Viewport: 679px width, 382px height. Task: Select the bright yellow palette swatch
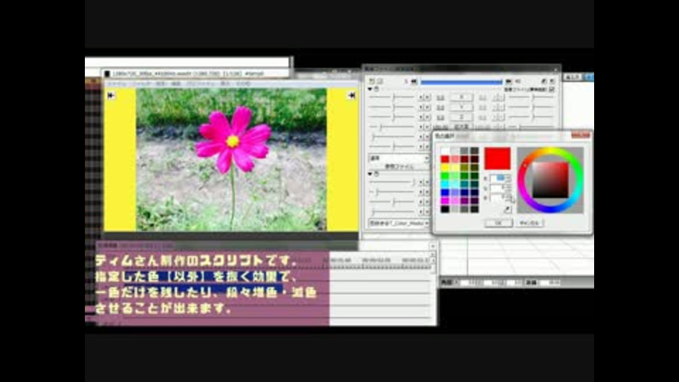[x=445, y=167]
